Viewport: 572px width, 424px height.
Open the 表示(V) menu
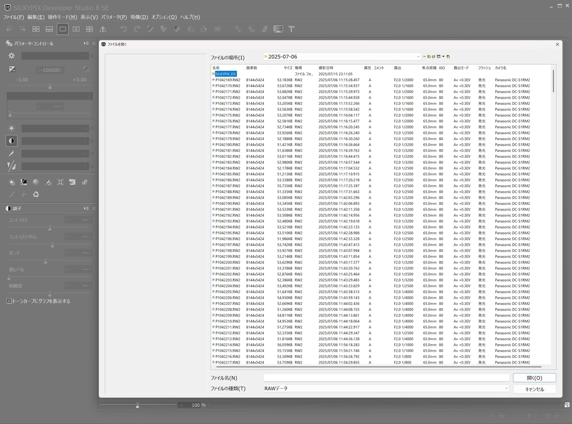click(x=90, y=17)
